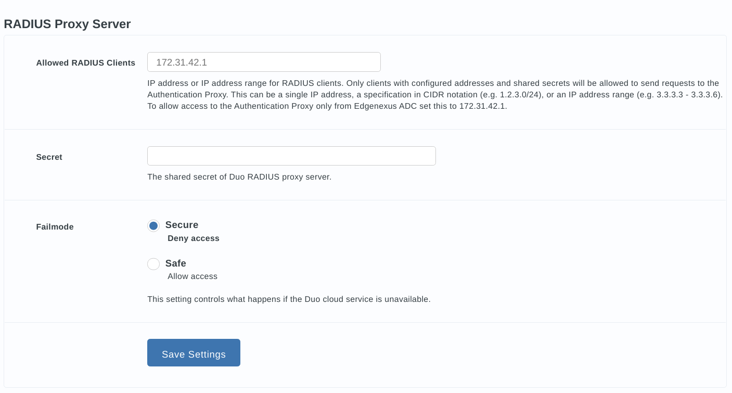The width and height of the screenshot is (732, 393).
Task: Click the Failmode label
Action: 55,227
